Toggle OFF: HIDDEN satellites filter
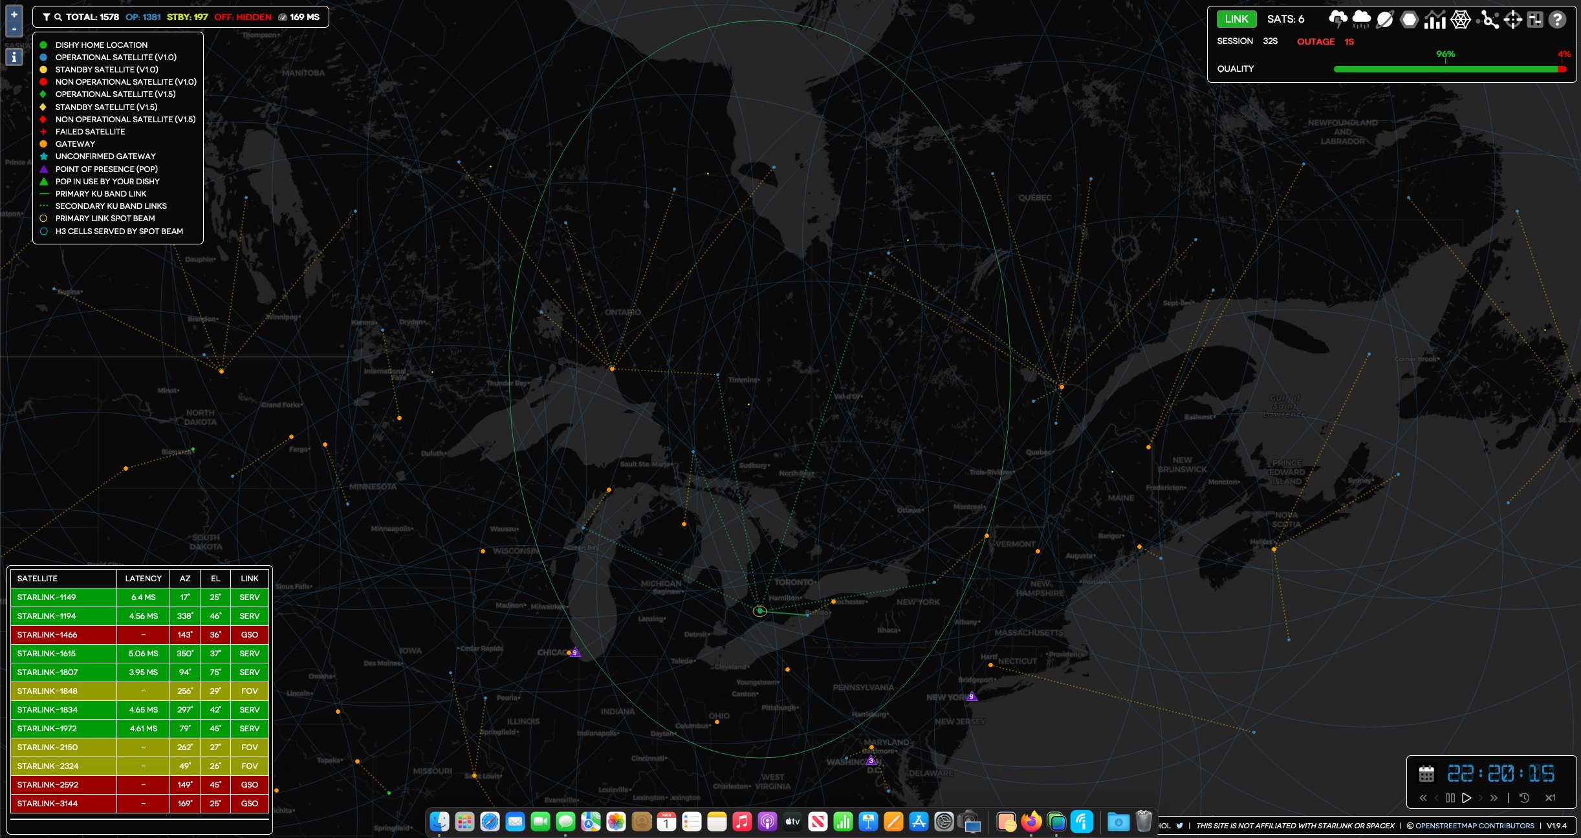Viewport: 1581px width, 838px height. coord(243,17)
